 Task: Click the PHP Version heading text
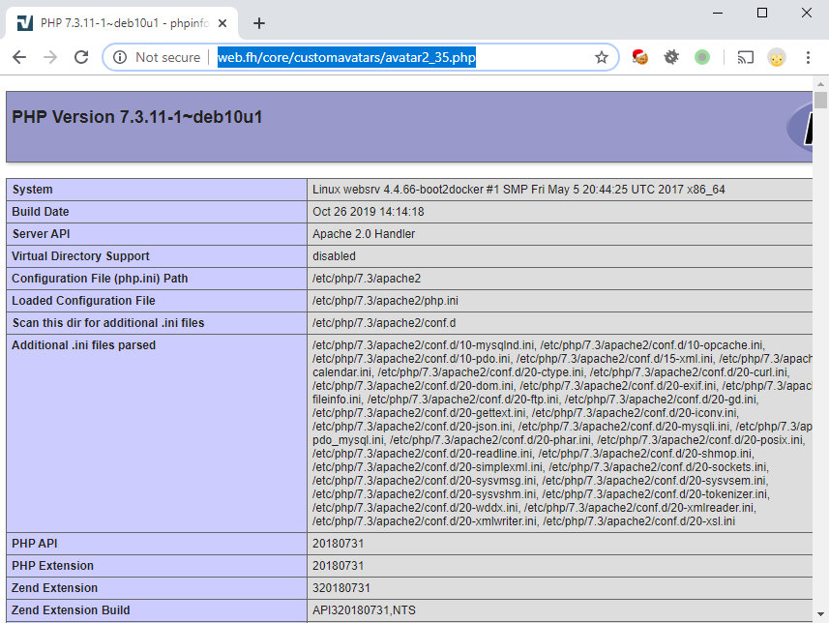click(x=136, y=117)
